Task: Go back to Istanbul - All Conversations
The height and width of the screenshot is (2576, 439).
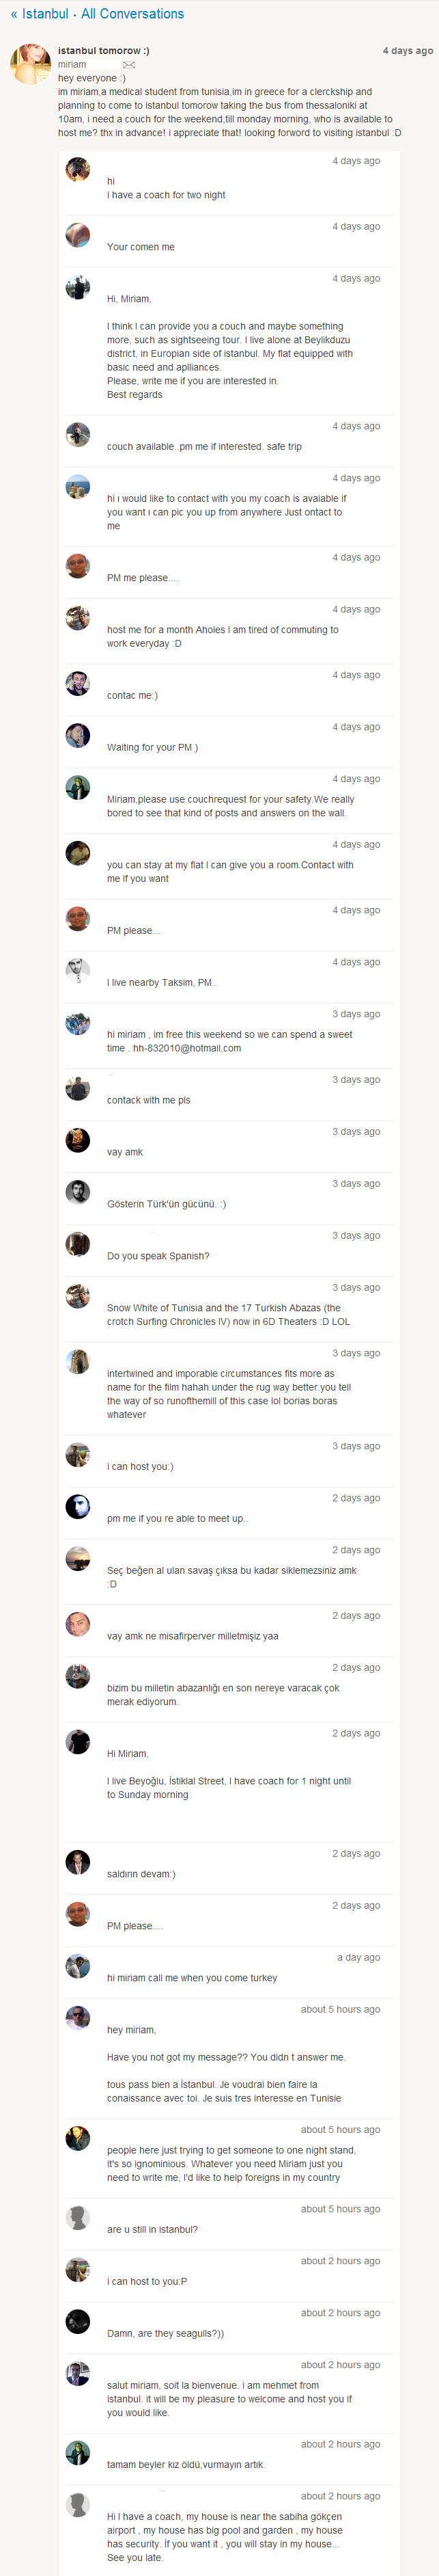Action: pyautogui.click(x=97, y=14)
